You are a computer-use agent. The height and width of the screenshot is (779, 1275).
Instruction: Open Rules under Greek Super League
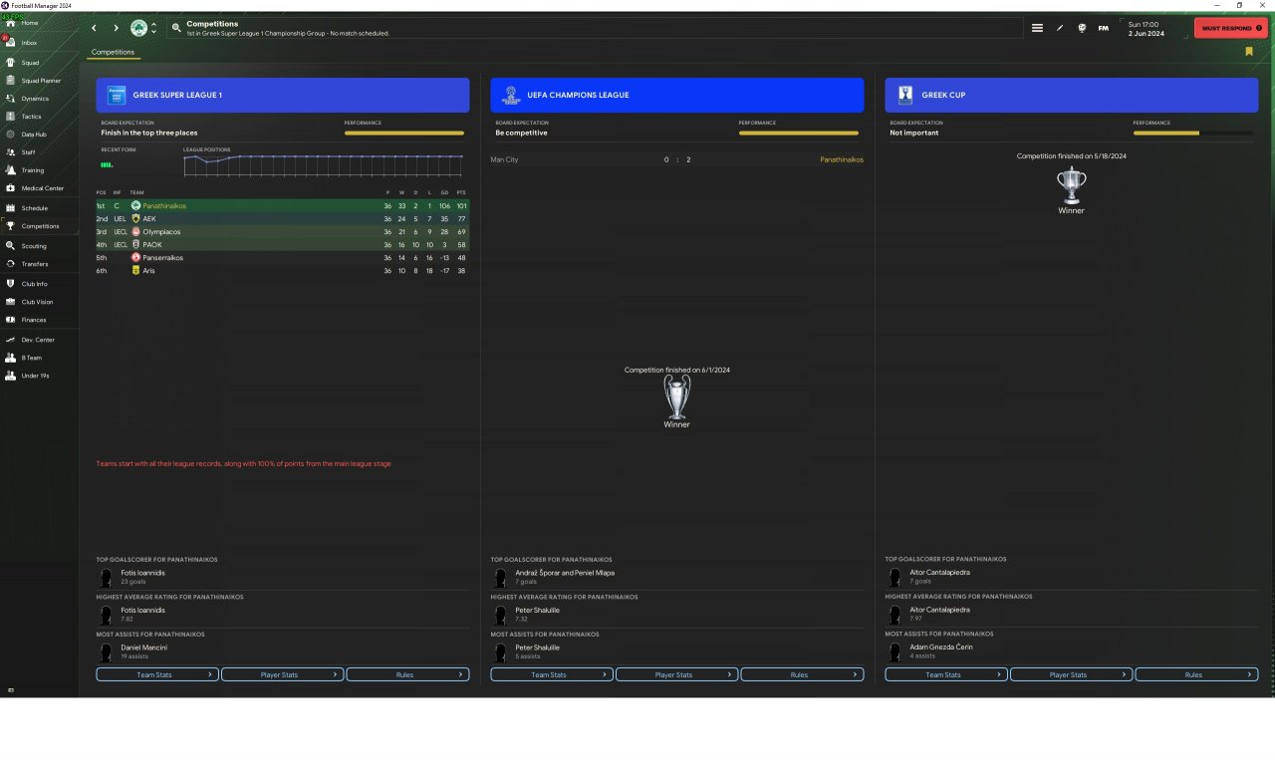point(407,674)
